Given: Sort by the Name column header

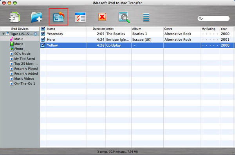Looking at the screenshot, I should click(x=67, y=29).
